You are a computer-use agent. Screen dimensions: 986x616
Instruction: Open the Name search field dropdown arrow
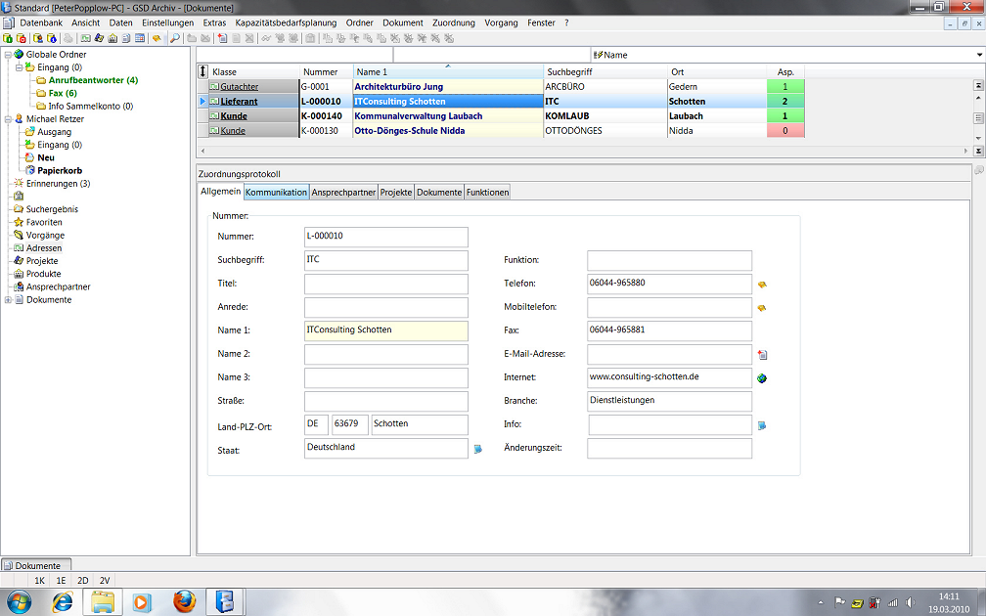979,55
